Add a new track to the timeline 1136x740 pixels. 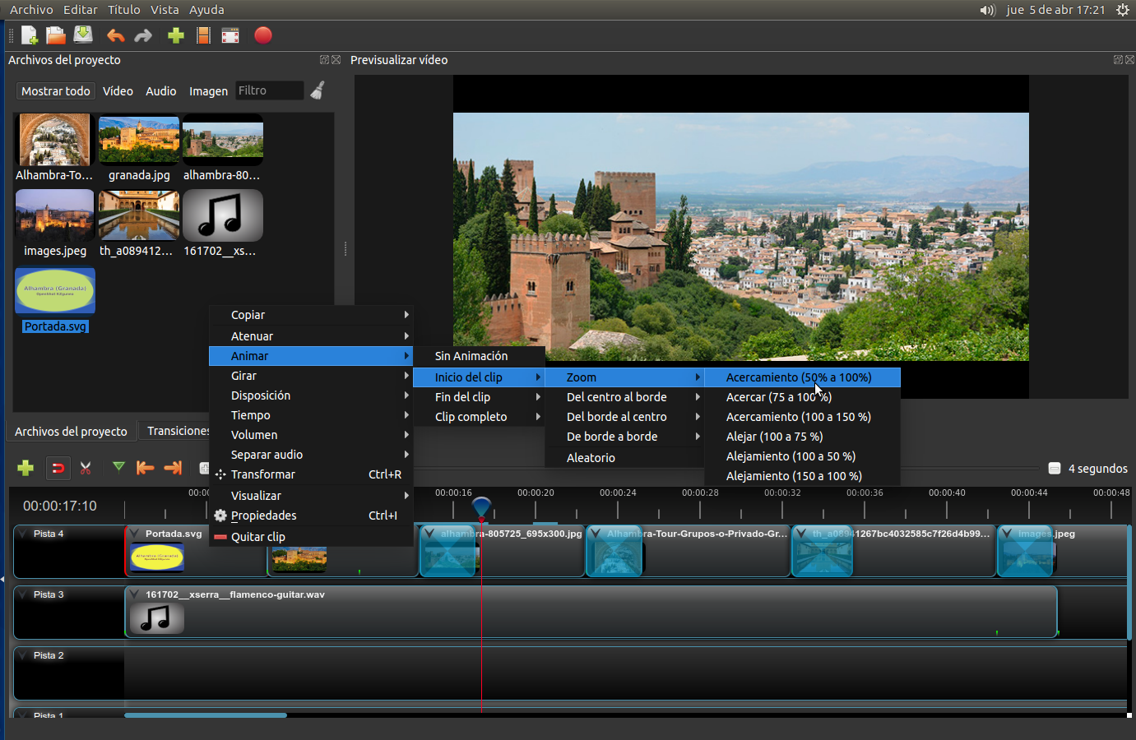[26, 468]
